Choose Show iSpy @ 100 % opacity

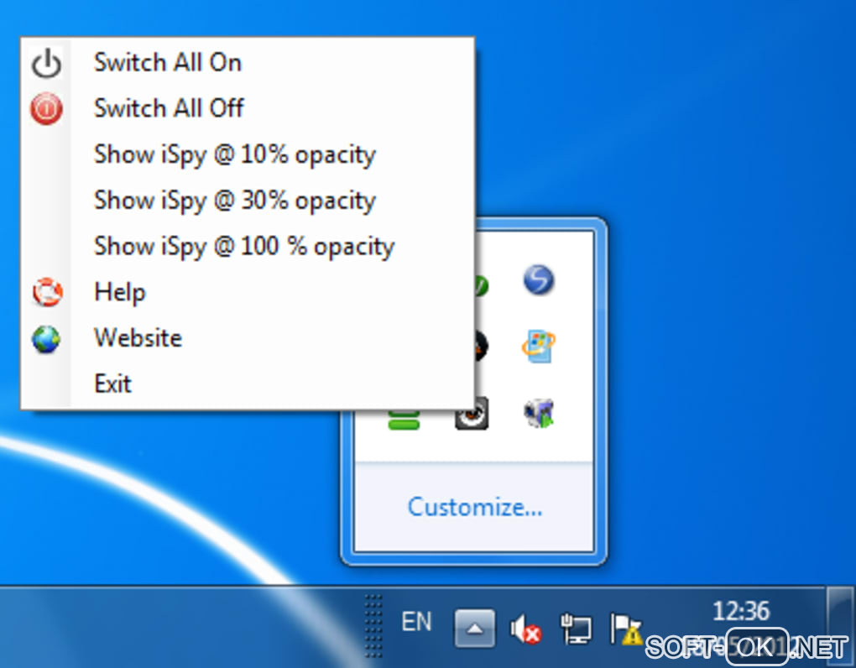[x=247, y=246]
